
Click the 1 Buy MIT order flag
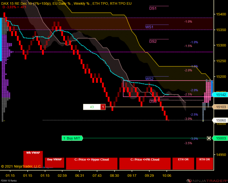coord(72,138)
